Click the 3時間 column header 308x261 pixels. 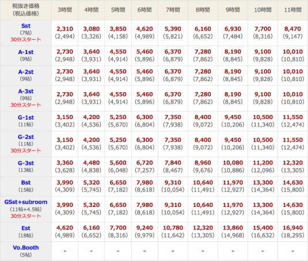65,10
